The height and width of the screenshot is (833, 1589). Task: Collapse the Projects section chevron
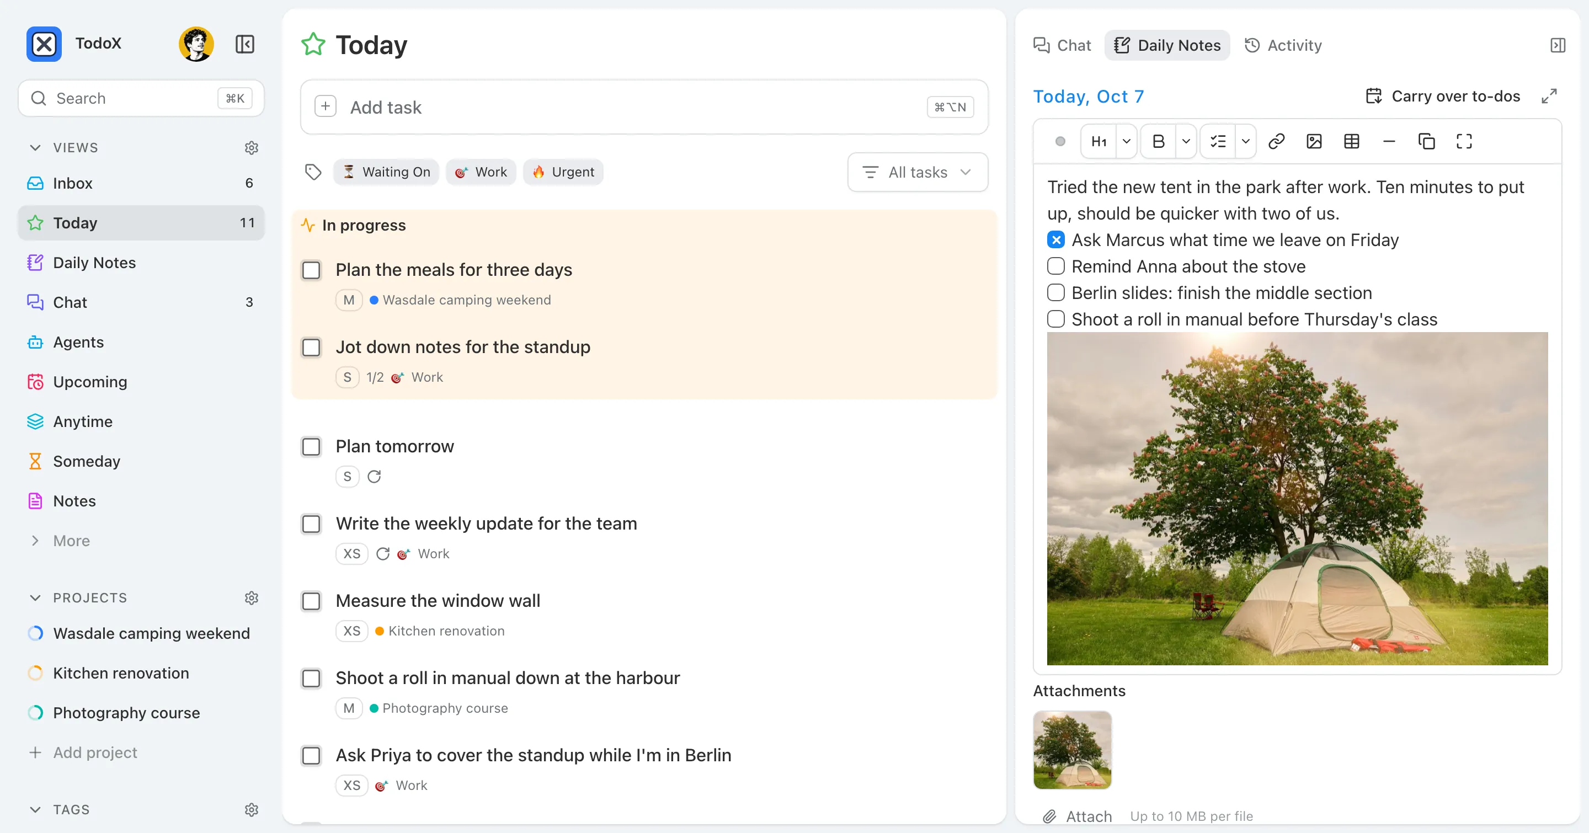(35, 597)
